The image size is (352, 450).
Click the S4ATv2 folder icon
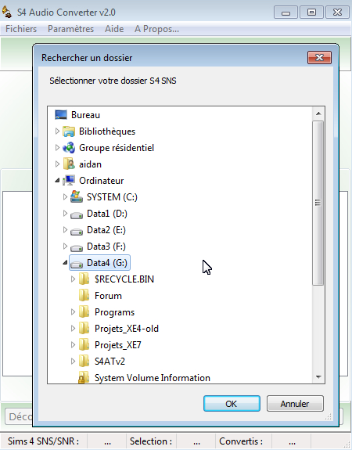[x=84, y=361]
